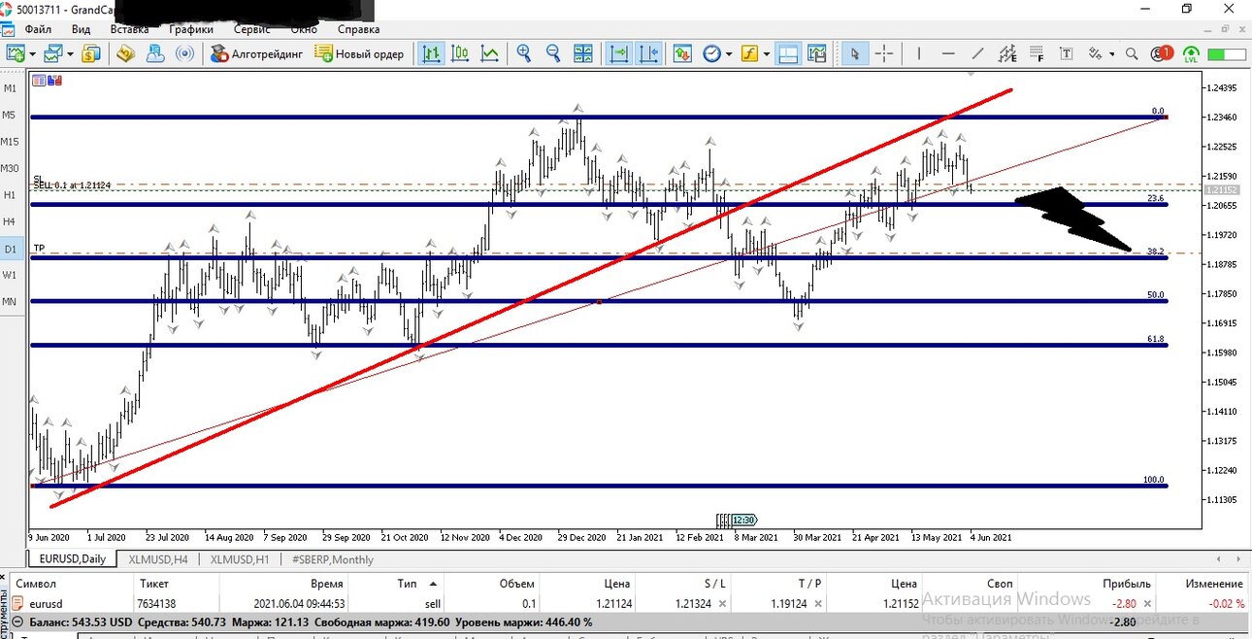The height and width of the screenshot is (639, 1252).
Task: Expand the chart period clock dropdown
Action: point(729,54)
